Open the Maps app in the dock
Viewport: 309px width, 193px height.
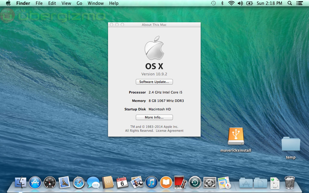pos(224,182)
